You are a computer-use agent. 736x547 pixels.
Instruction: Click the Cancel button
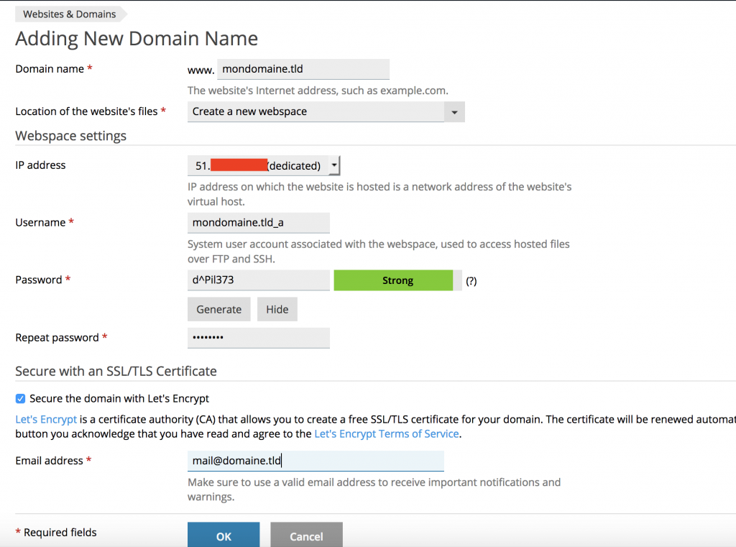306,535
